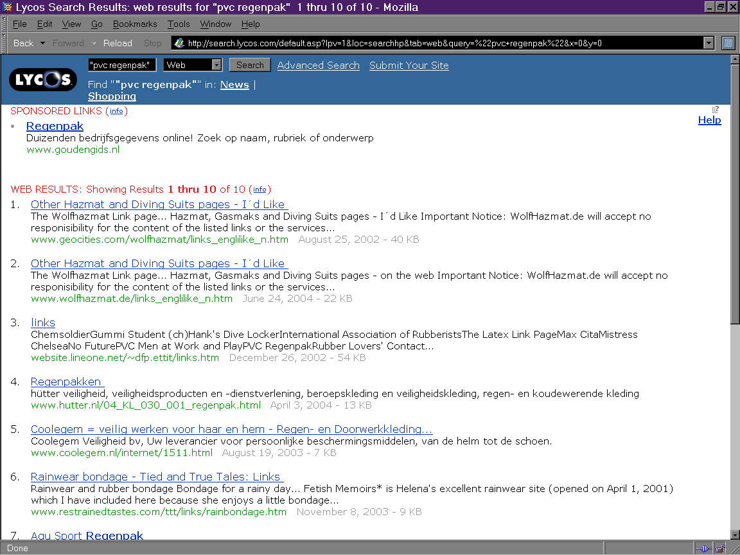This screenshot has width=740, height=555.
Task: Click the online/offline plug icon in the status bar
Action: (703, 549)
